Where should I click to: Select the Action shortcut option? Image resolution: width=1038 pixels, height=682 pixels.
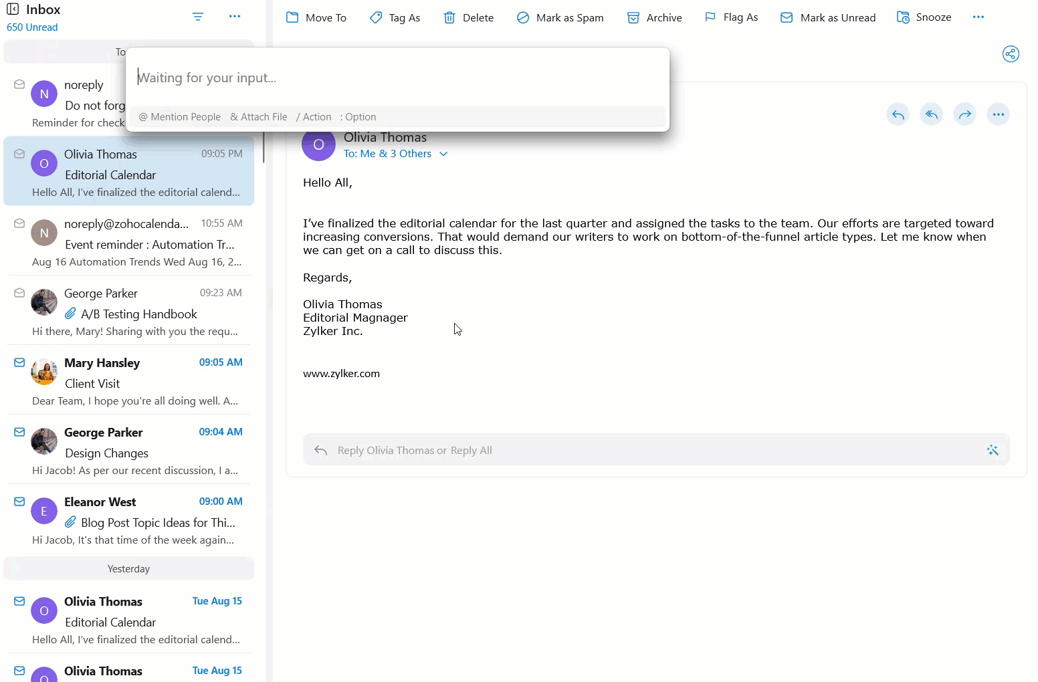(x=314, y=117)
